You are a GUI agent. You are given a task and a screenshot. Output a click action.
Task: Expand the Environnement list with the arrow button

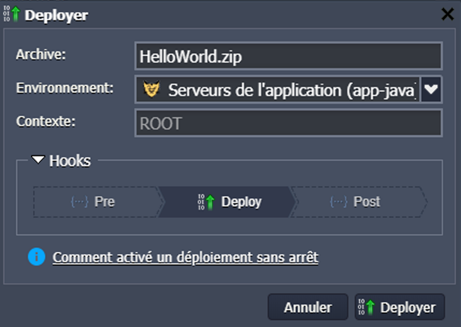[431, 90]
